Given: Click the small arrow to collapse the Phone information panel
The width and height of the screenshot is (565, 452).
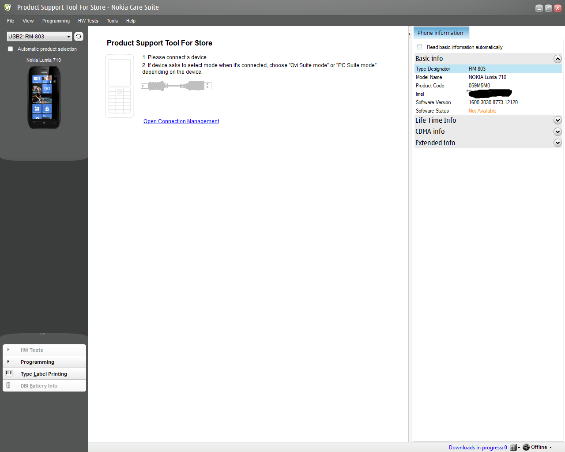Looking at the screenshot, I should pyautogui.click(x=410, y=34).
